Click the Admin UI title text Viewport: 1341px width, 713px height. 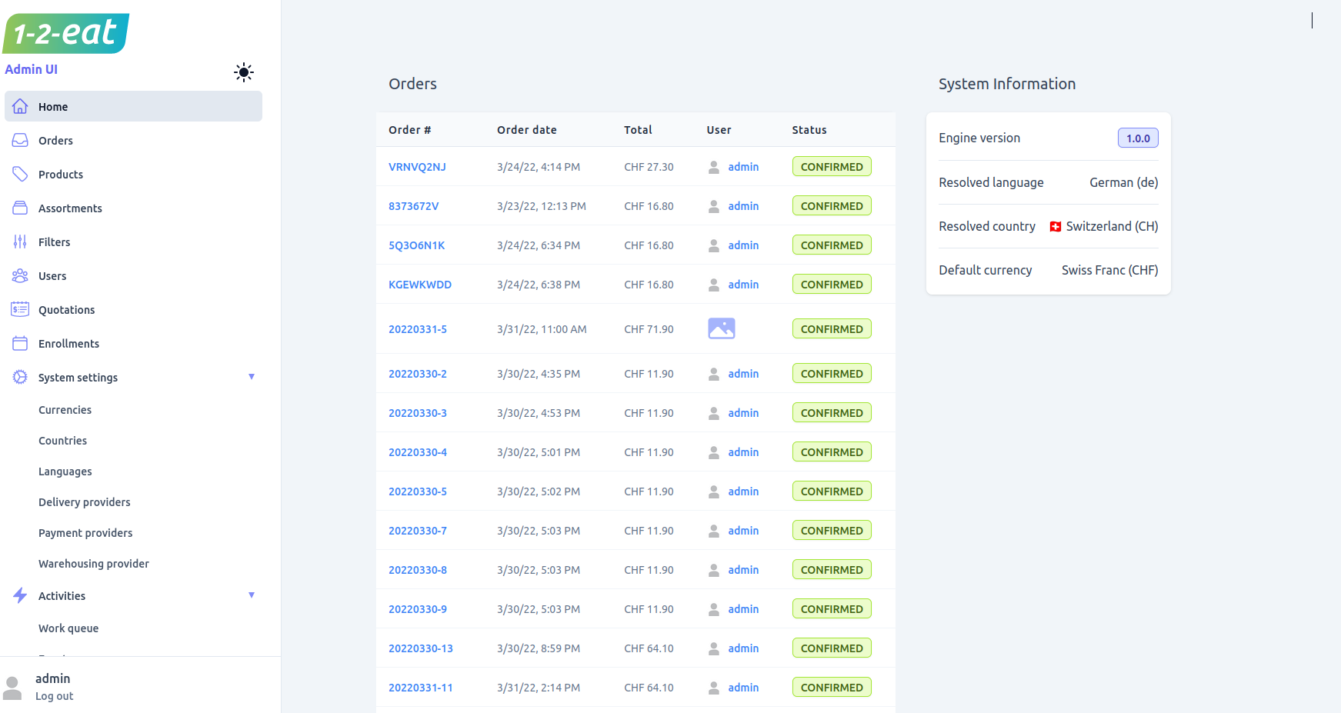coord(31,69)
